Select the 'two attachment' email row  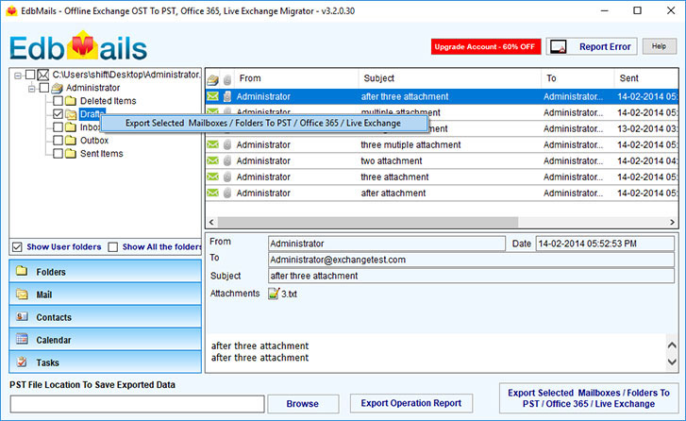point(442,161)
